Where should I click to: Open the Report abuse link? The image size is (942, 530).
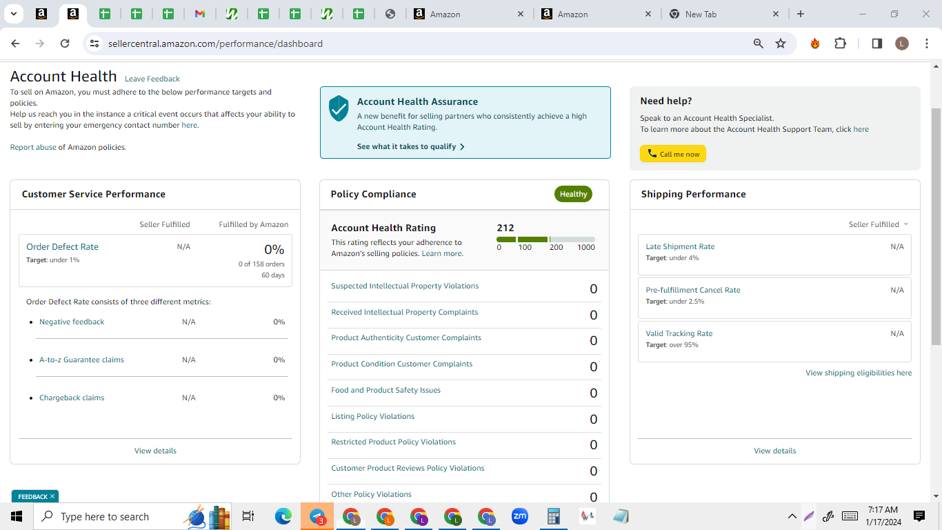click(x=33, y=147)
